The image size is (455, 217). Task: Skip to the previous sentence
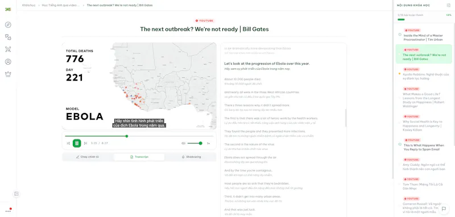(68, 143)
